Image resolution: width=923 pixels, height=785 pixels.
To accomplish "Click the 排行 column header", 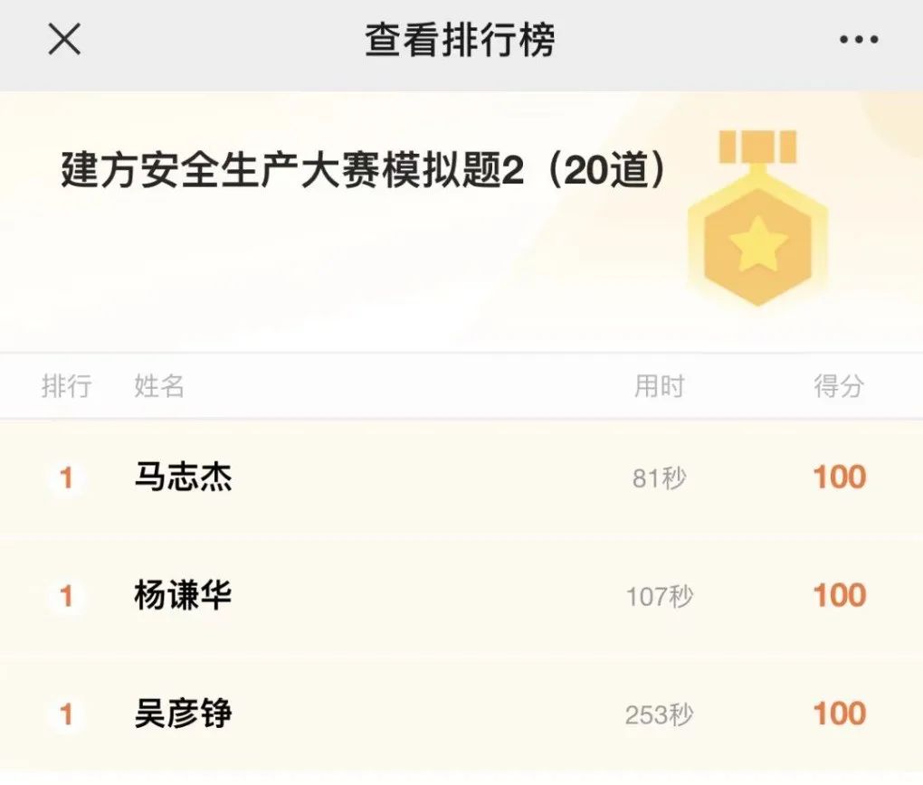I will point(66,387).
